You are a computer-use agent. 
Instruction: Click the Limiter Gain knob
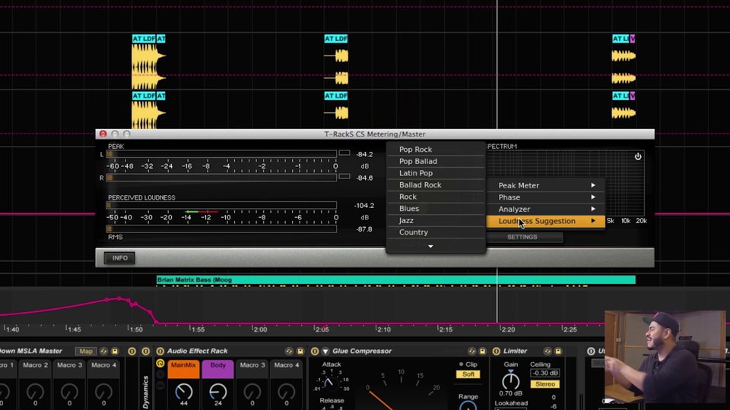(x=511, y=380)
